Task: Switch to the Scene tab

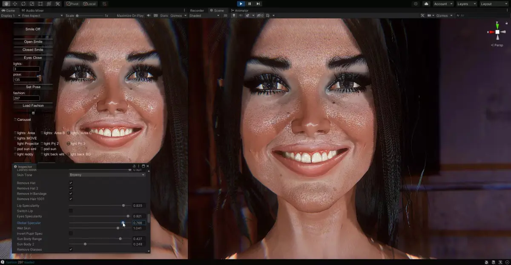Action: 217,10
